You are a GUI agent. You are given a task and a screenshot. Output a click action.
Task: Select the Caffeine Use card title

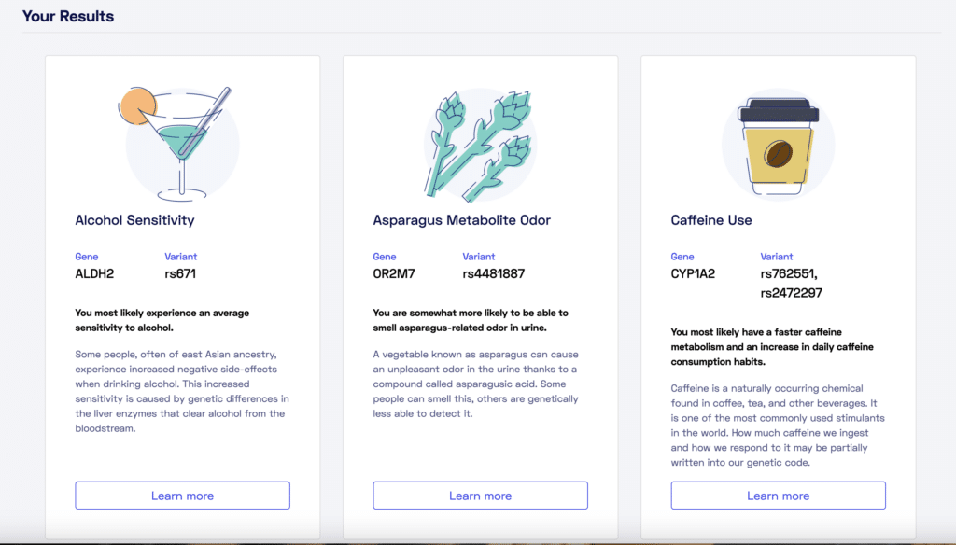coord(711,220)
